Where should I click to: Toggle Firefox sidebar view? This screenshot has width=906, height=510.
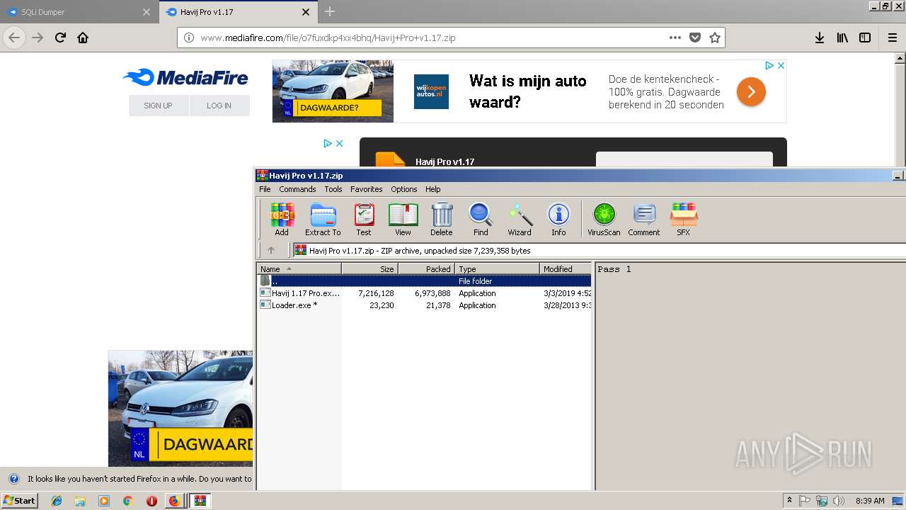point(865,38)
